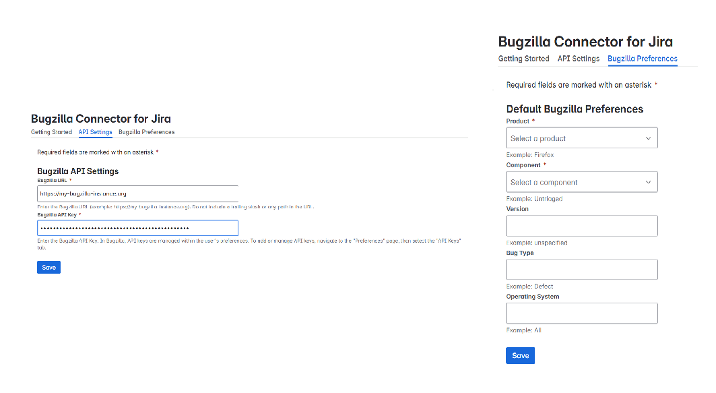The image size is (716, 393).
Task: Click 'Example: Defect' hint text
Action: (529, 286)
